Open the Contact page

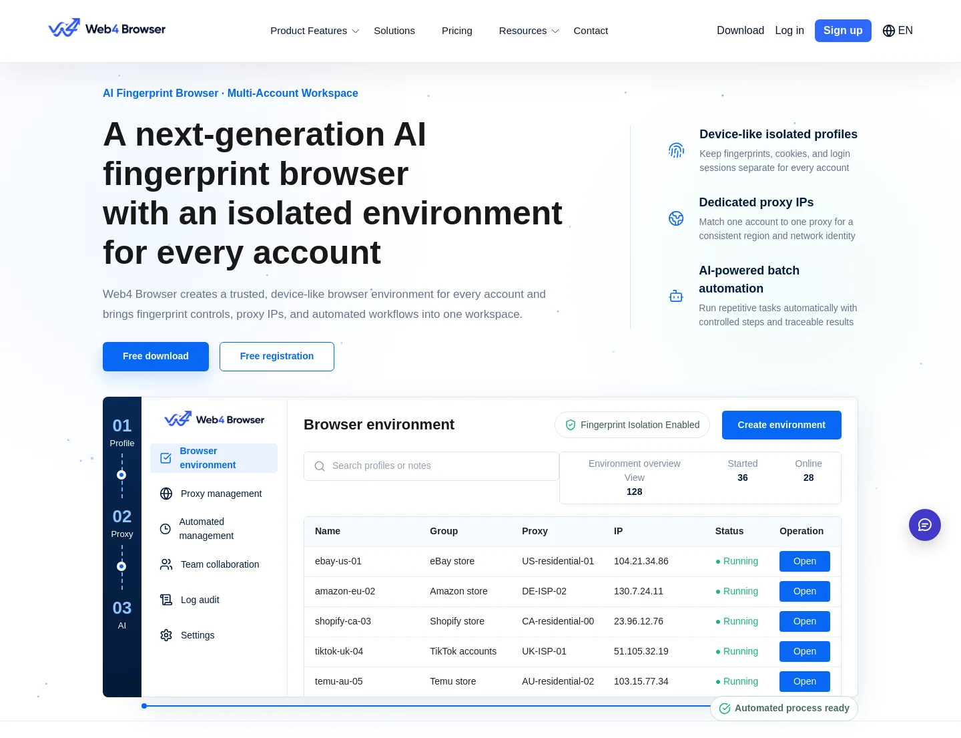click(x=591, y=31)
